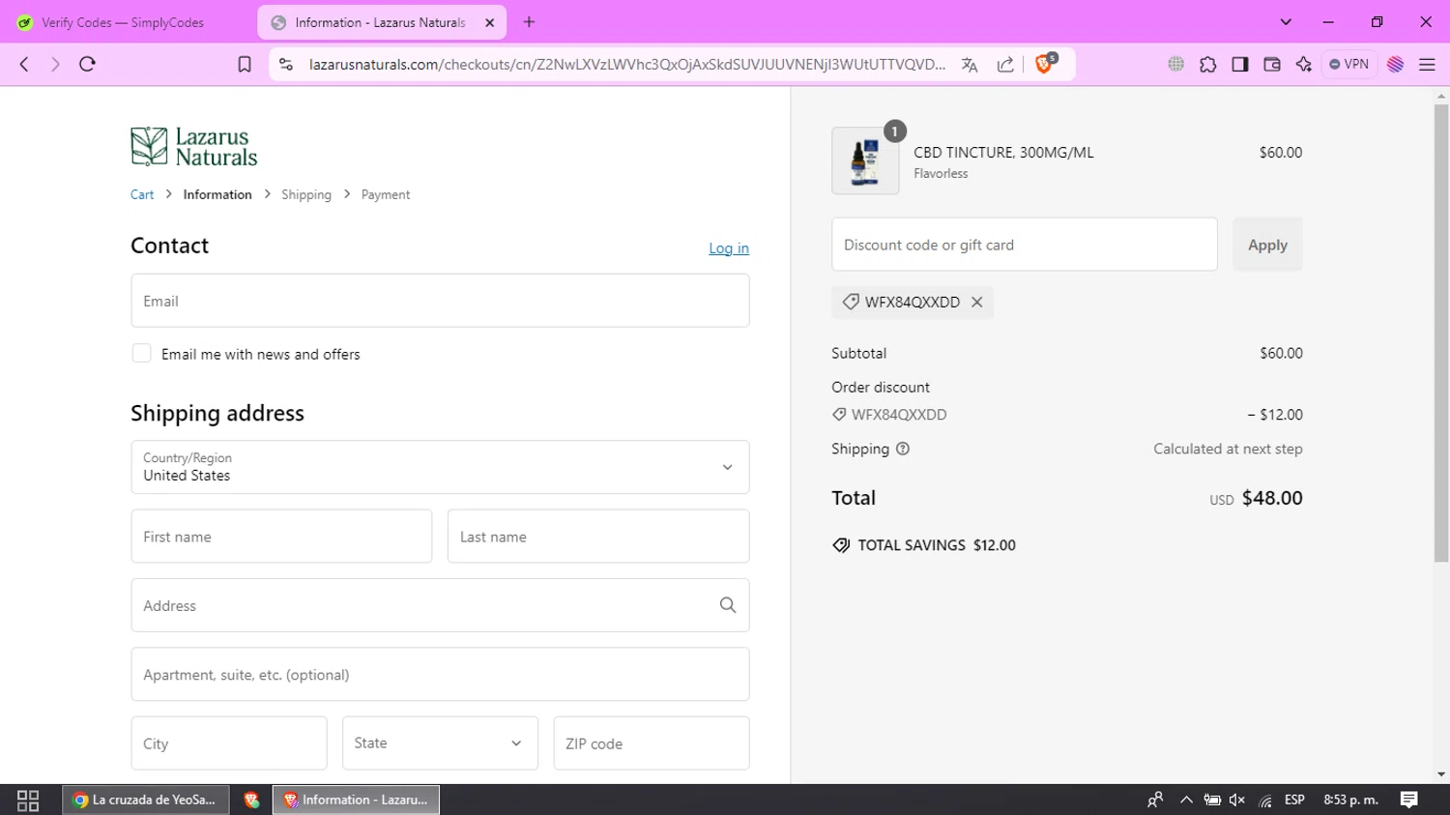Click the Payment breadcrumb step
The height and width of the screenshot is (815, 1450).
386,194
